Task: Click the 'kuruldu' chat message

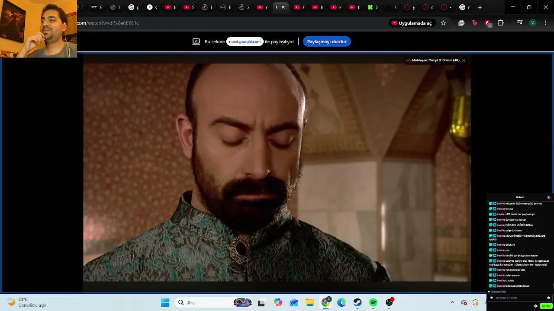Action: click(x=509, y=281)
